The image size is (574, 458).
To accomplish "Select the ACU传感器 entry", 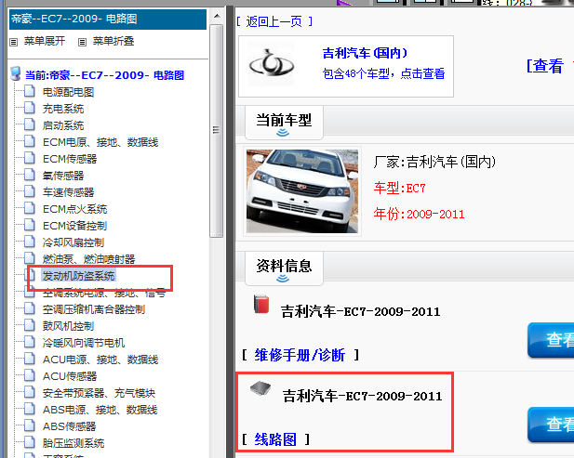I will tap(70, 376).
